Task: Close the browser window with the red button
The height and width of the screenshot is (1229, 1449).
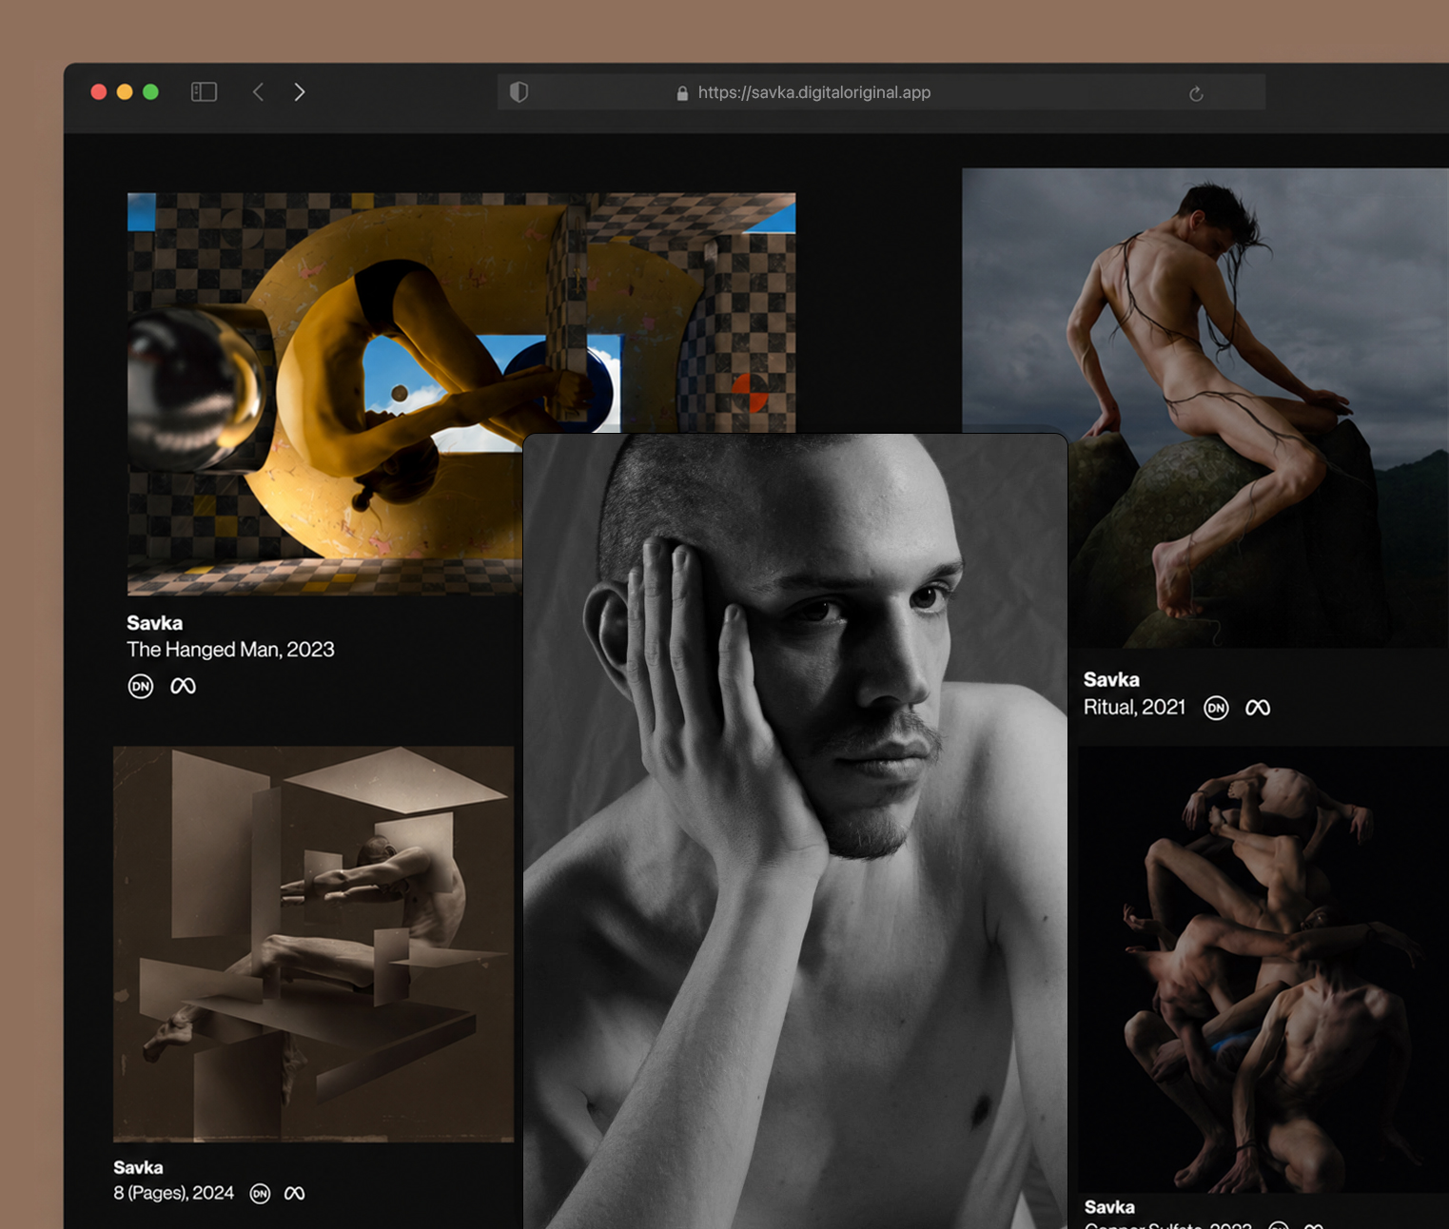Action: pos(98,92)
